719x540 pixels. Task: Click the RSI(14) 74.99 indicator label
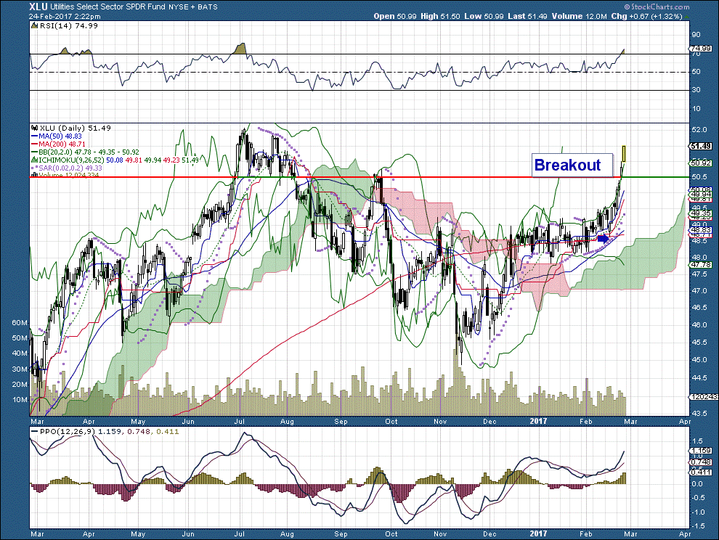(x=69, y=25)
